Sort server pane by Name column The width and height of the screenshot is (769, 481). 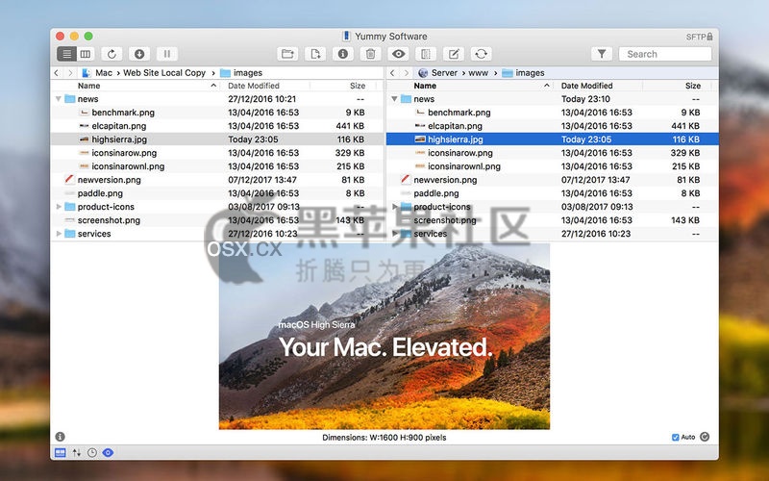click(x=425, y=86)
